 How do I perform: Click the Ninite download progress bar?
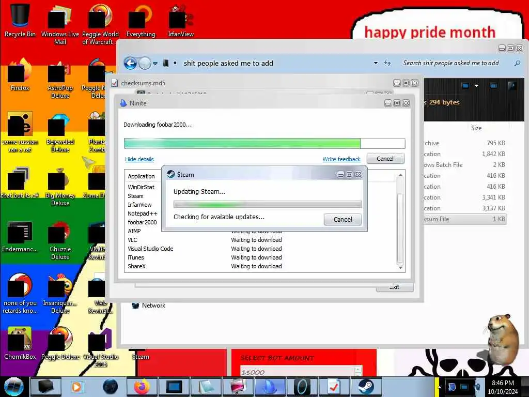click(x=264, y=143)
